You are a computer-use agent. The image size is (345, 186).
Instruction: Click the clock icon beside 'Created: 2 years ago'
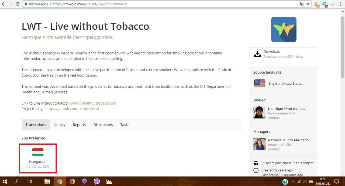click(256, 170)
